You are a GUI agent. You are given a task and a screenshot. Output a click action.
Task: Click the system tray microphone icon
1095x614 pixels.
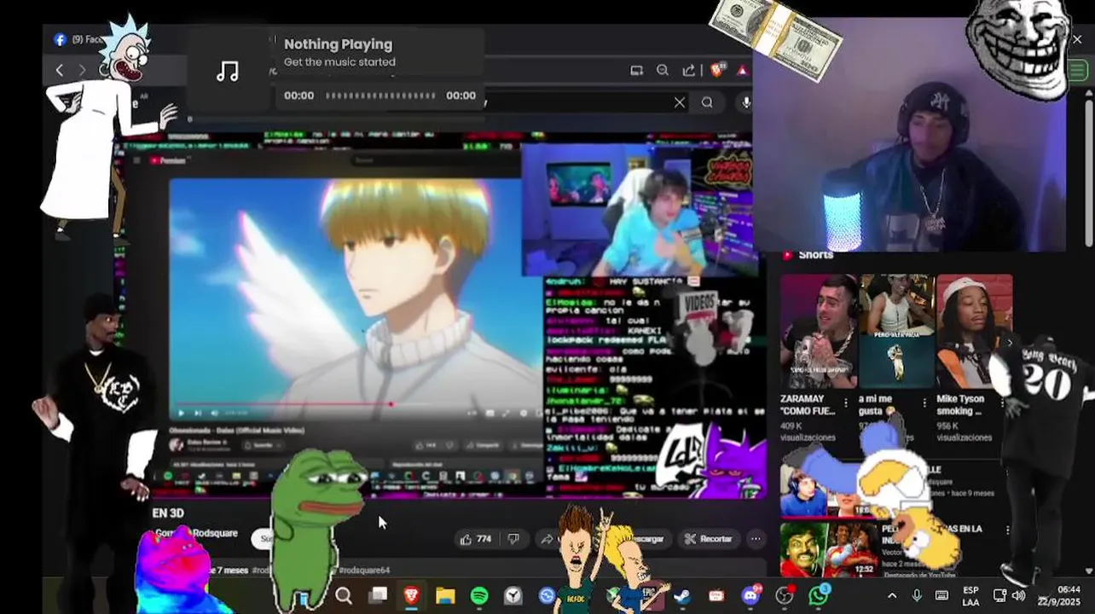coord(917,596)
